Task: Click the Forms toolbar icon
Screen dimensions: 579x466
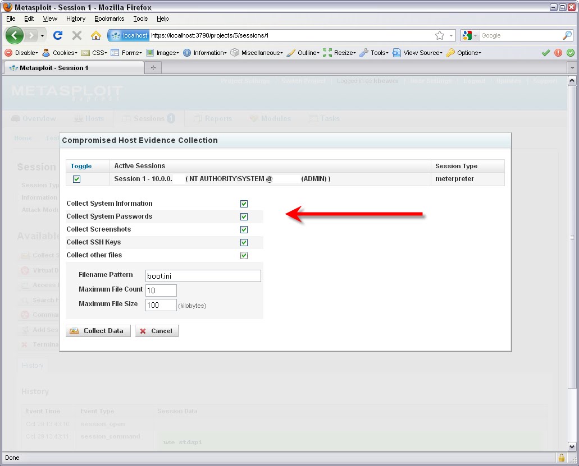Action: pyautogui.click(x=115, y=53)
